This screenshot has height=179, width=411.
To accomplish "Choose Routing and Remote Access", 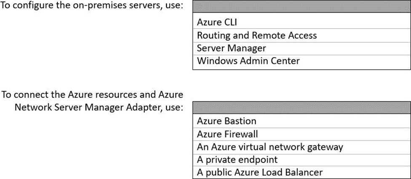I will point(256,35).
